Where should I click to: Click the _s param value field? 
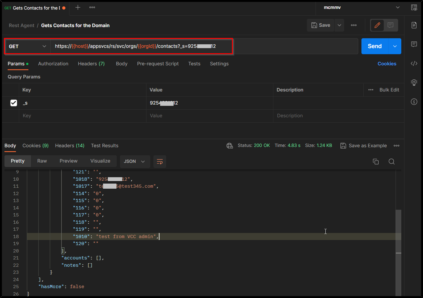[210, 103]
